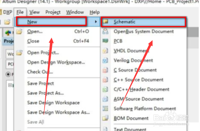Create new OpenBus System Document
Viewport: 200px width, 131px height.
click(x=144, y=32)
